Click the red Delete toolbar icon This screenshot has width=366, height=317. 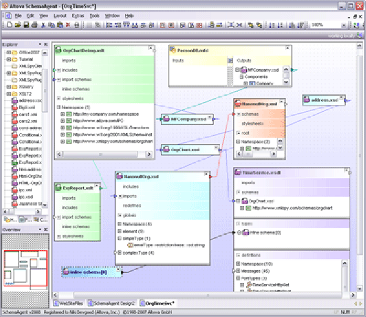pos(68,25)
